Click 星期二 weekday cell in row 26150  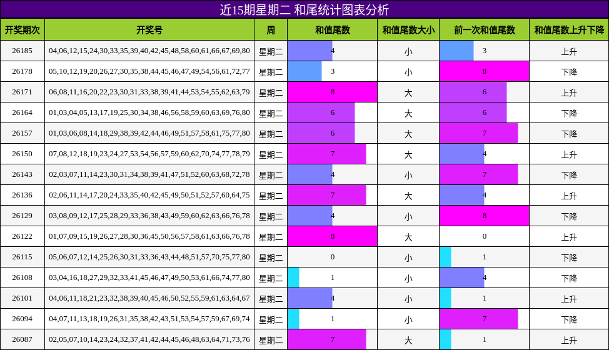coord(271,154)
